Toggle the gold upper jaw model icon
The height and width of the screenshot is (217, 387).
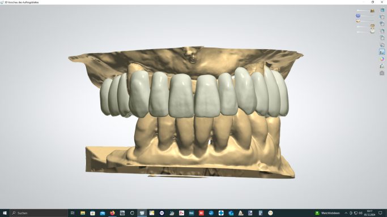[x=372, y=11]
